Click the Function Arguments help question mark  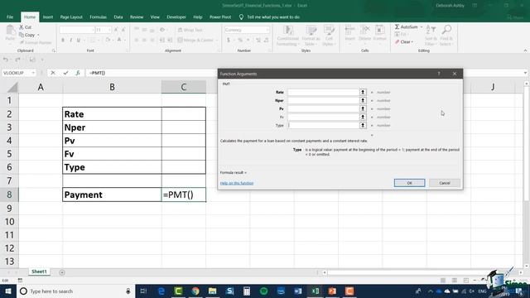tap(439, 74)
